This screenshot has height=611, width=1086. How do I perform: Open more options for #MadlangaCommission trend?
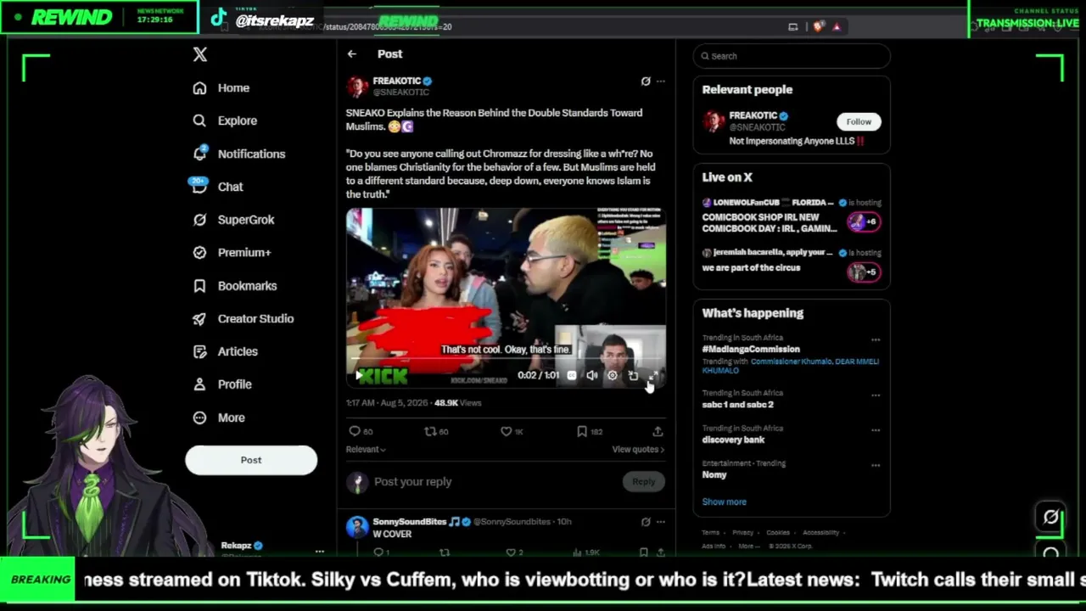tap(876, 339)
